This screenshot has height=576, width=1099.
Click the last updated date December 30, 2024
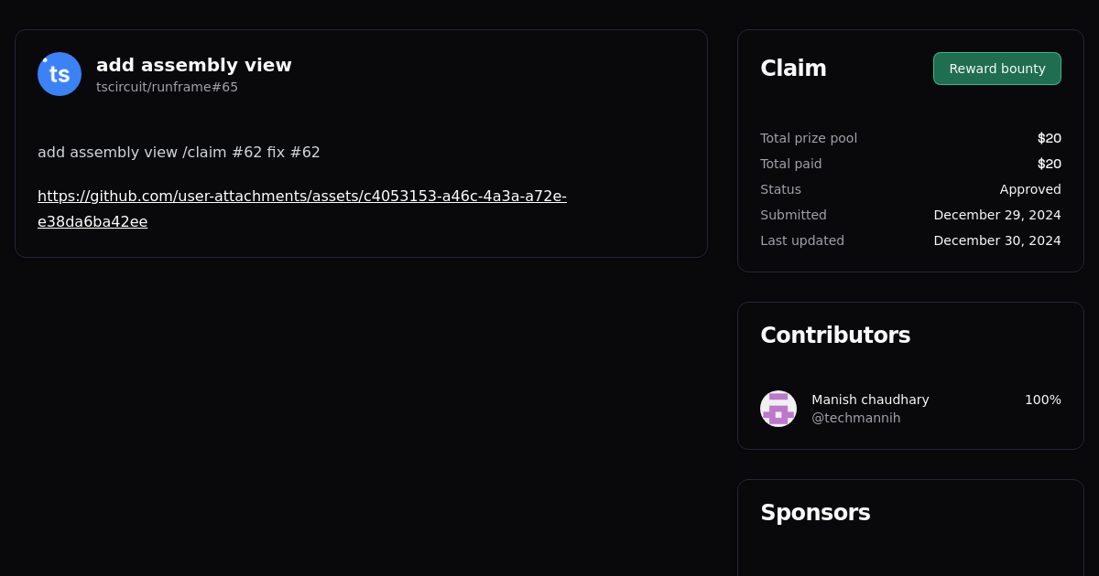[x=996, y=240]
